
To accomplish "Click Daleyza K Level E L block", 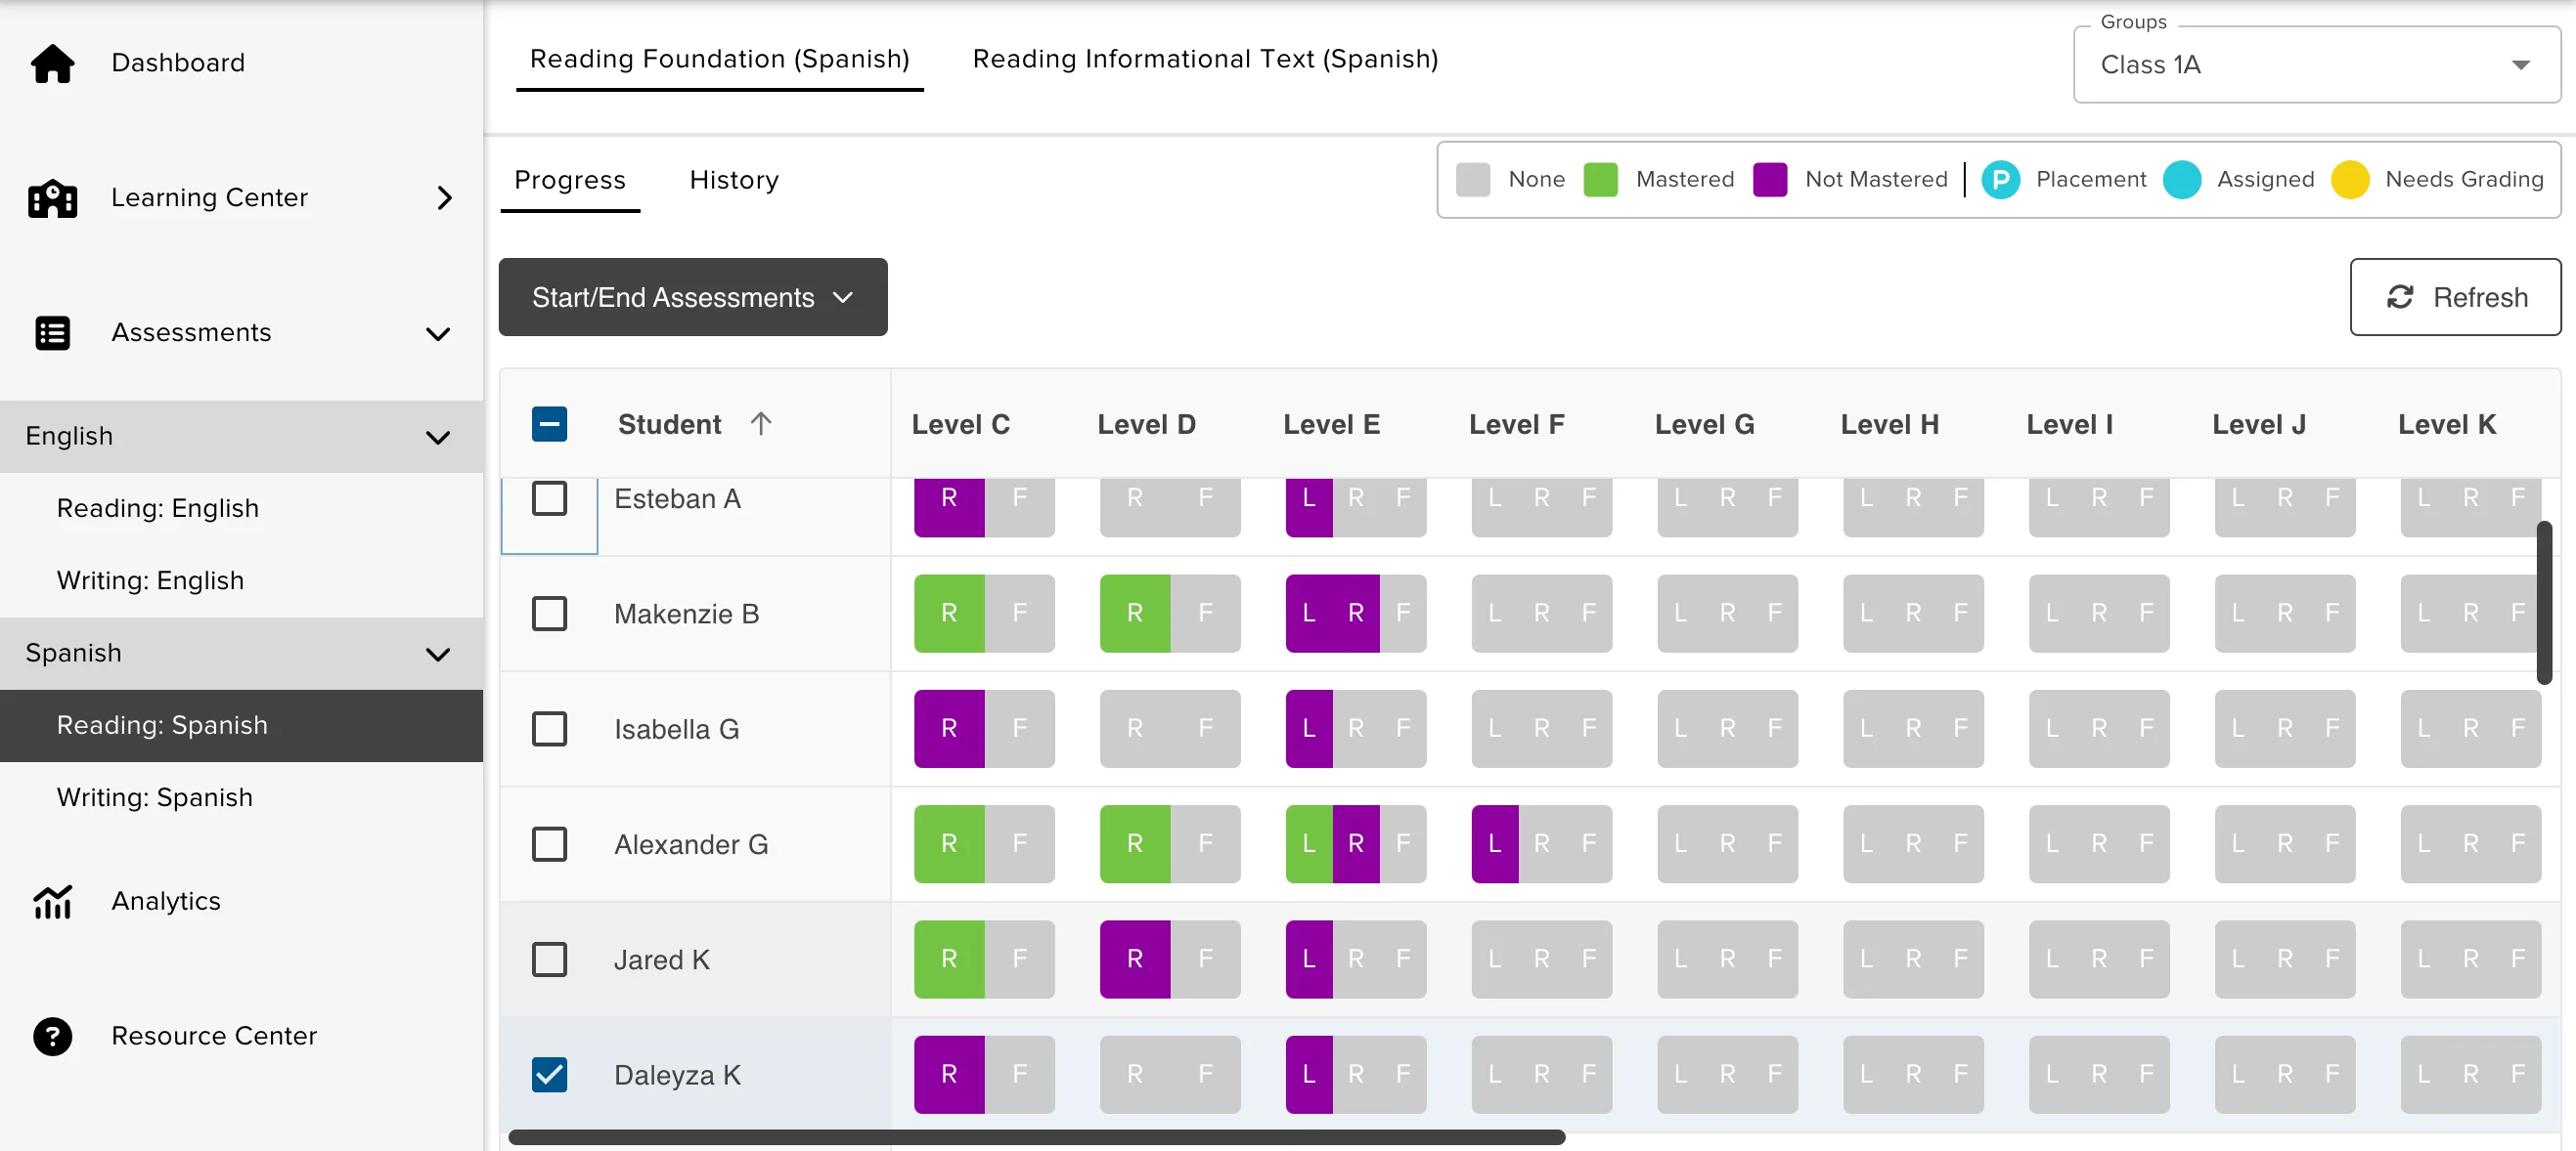I will click(x=1309, y=1075).
